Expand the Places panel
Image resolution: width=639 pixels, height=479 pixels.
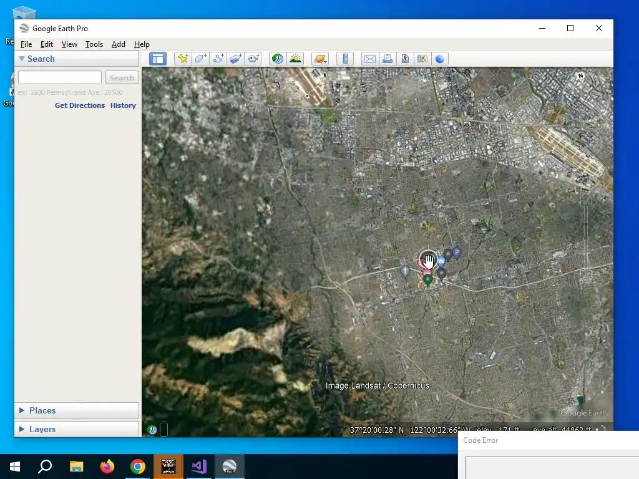pyautogui.click(x=22, y=410)
